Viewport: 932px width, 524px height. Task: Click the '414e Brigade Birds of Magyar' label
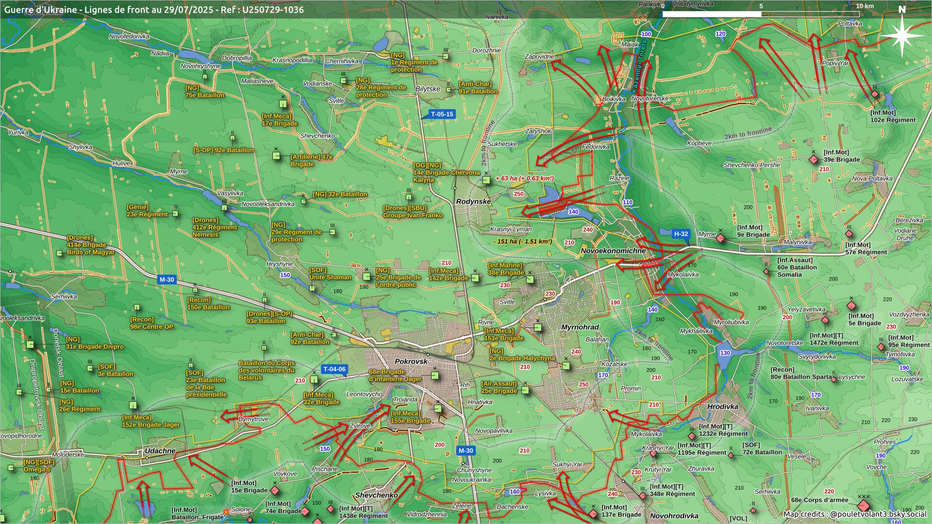coord(91,245)
